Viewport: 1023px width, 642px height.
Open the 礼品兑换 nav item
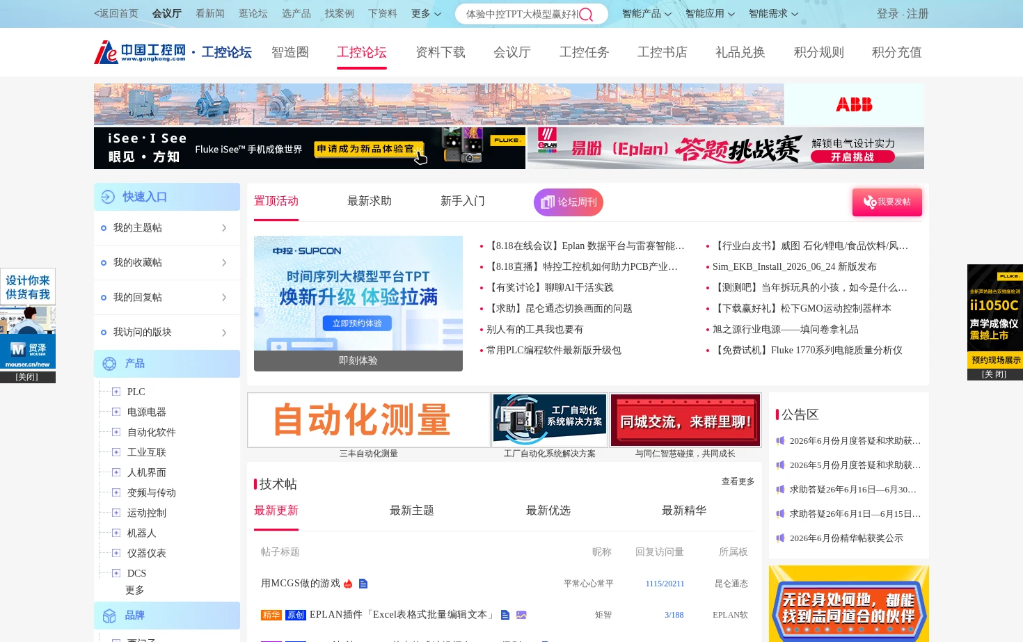740,52
